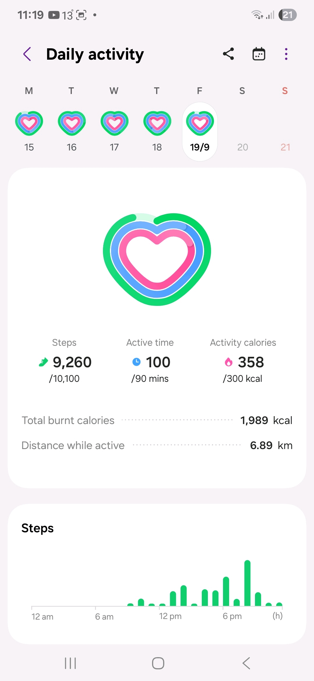Select the highlighted Friday 19/9 day
Image resolution: width=314 pixels, height=681 pixels.
[200, 132]
